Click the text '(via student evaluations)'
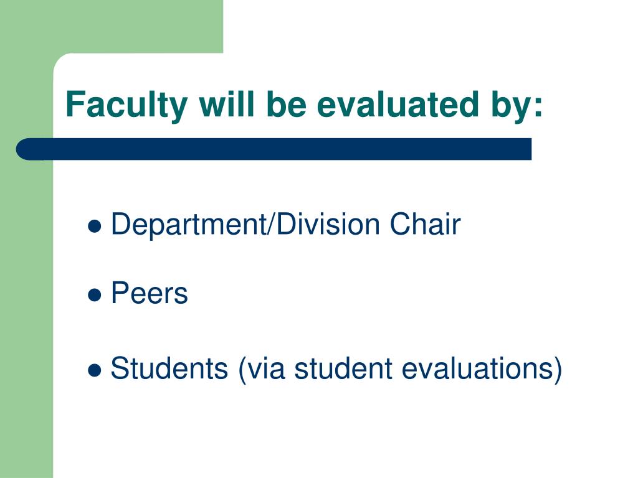Image resolution: width=638 pixels, height=478 pixels. (x=401, y=369)
